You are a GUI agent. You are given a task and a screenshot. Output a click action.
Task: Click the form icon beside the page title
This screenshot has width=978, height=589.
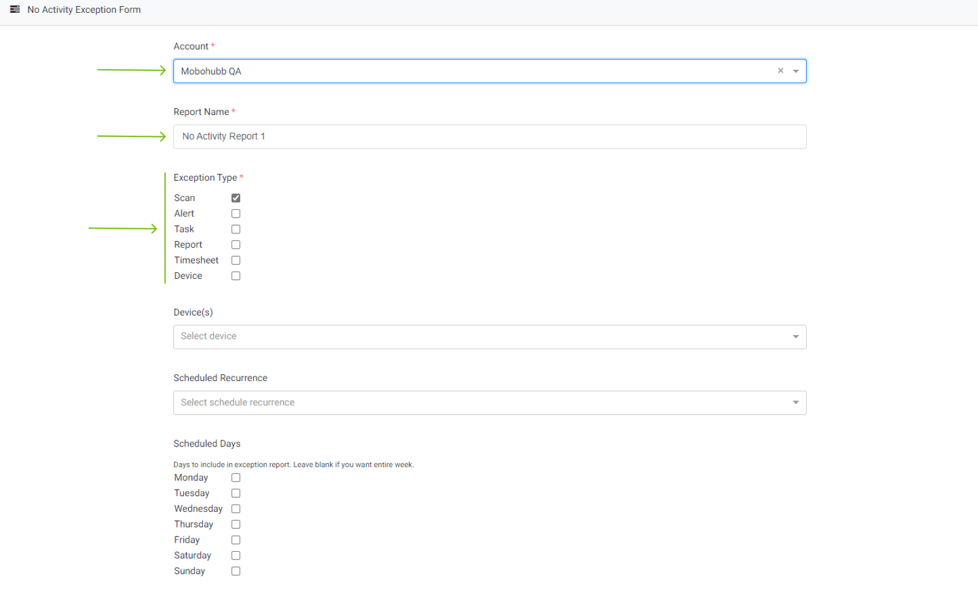click(15, 10)
